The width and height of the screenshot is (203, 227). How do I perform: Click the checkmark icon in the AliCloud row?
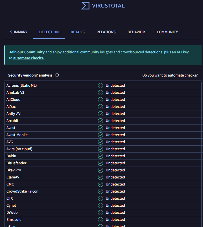point(101,100)
